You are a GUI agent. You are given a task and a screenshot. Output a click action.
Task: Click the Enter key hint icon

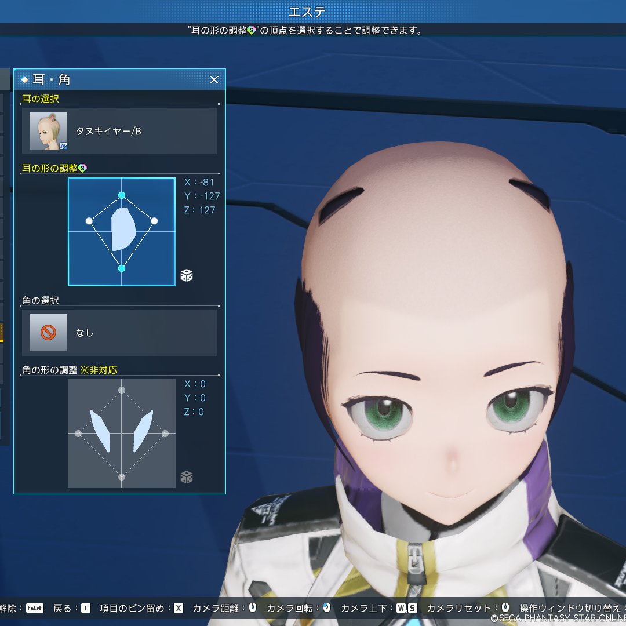coord(35,608)
